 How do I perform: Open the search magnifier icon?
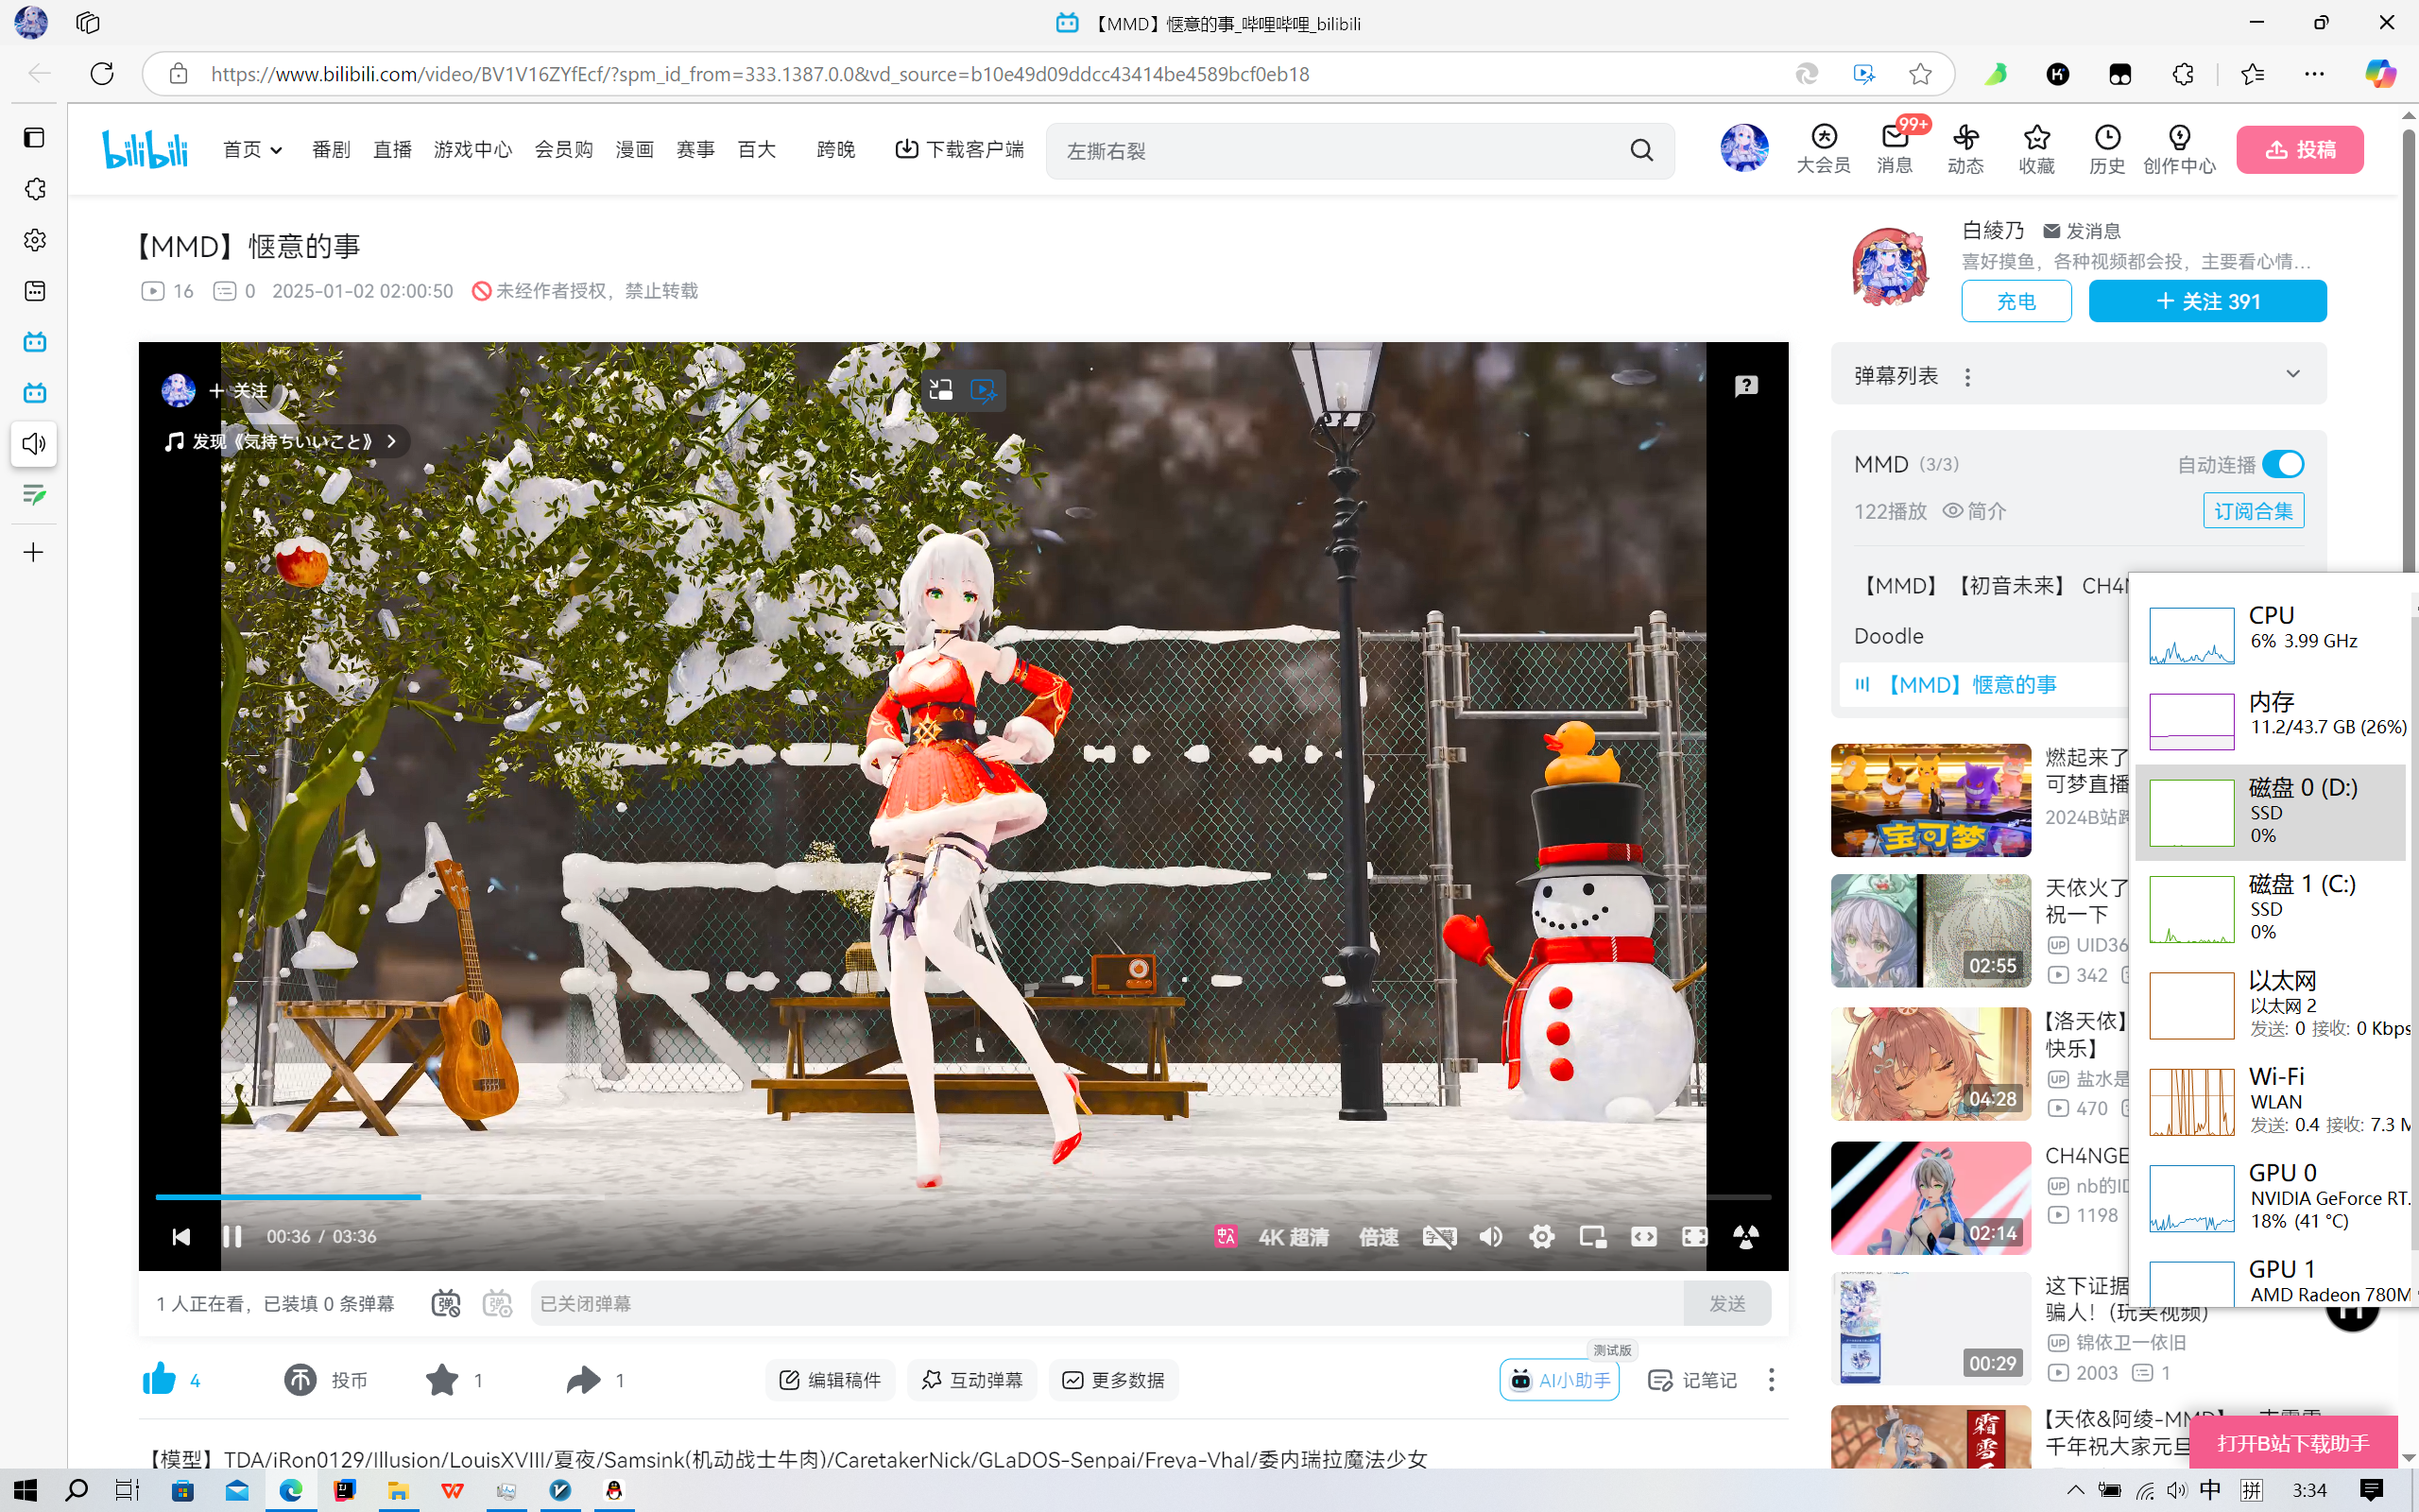[1641, 150]
